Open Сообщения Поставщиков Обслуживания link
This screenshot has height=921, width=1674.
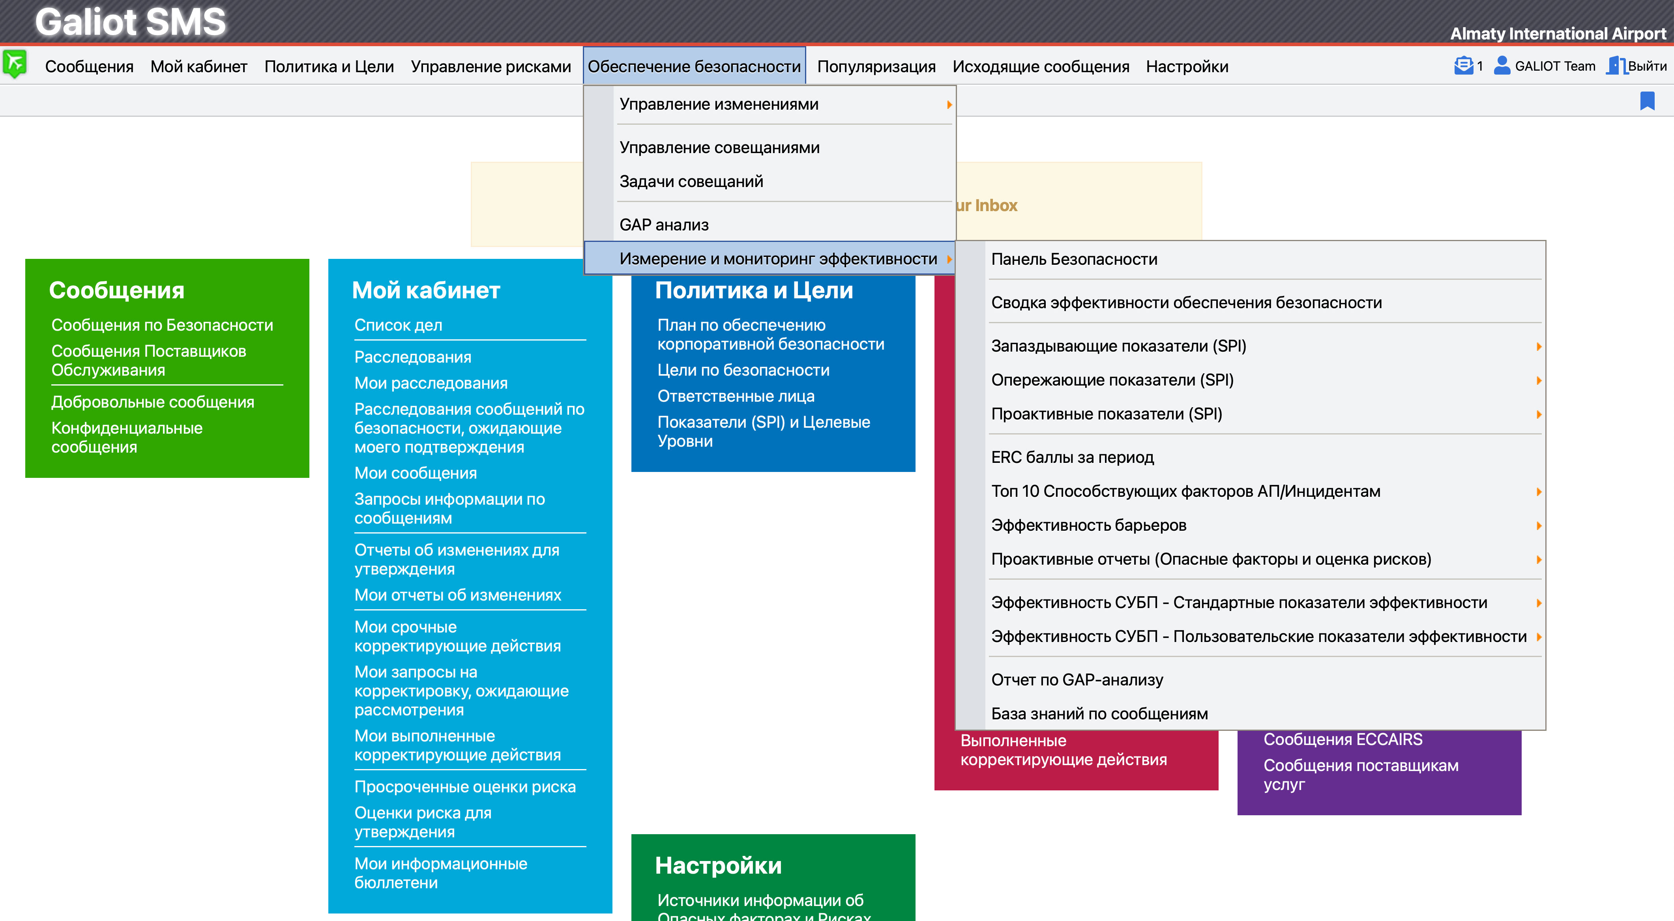[149, 361]
